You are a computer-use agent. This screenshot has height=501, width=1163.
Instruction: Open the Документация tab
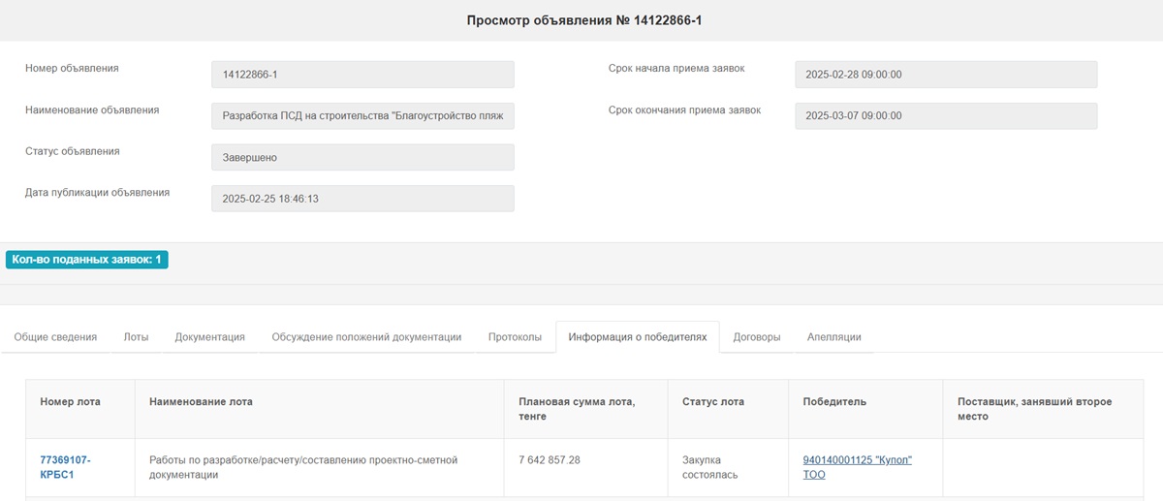(209, 337)
